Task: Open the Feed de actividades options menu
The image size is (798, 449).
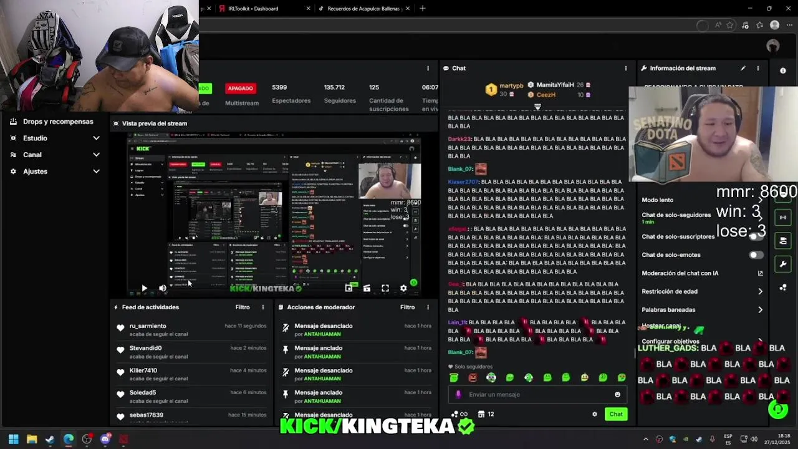Action: (263, 307)
